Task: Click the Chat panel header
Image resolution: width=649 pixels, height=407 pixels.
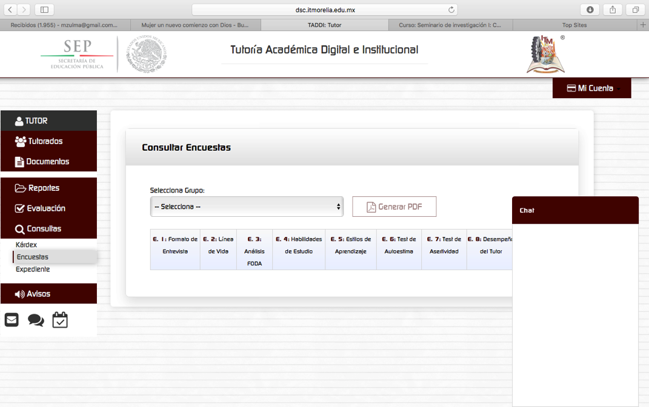Action: (574, 210)
